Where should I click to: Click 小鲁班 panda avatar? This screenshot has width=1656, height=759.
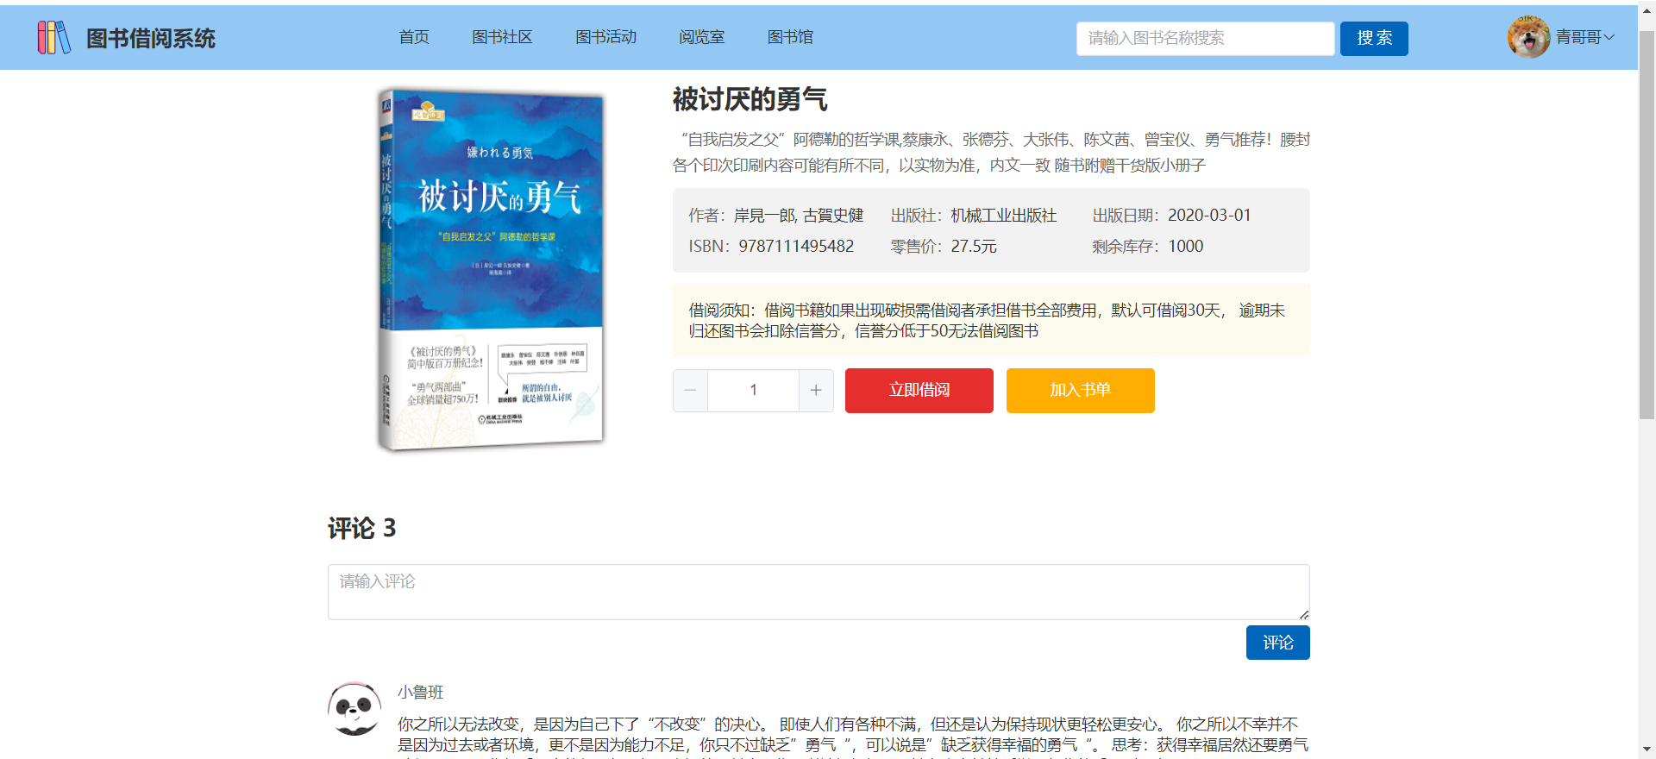354,708
